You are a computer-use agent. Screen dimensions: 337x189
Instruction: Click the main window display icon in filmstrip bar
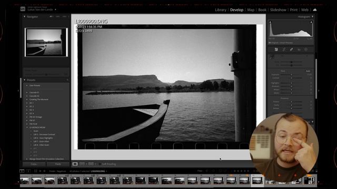22,171
